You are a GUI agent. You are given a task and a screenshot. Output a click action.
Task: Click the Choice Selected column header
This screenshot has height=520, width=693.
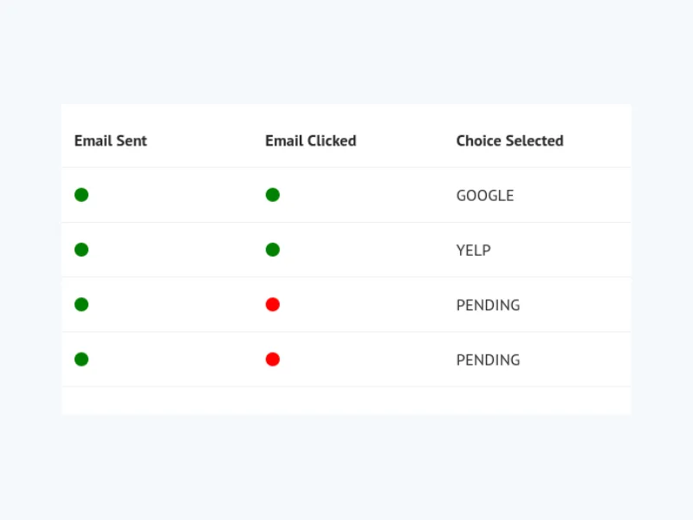click(x=509, y=140)
